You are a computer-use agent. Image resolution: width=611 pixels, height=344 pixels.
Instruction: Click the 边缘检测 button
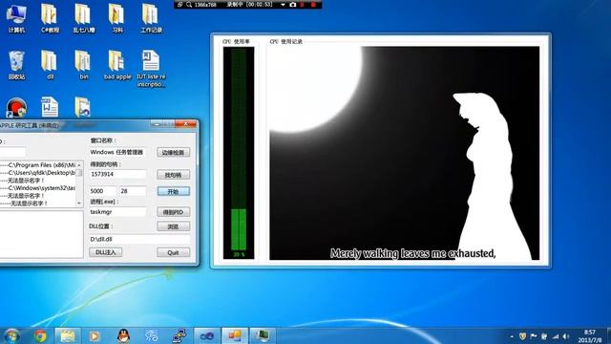[x=174, y=152]
